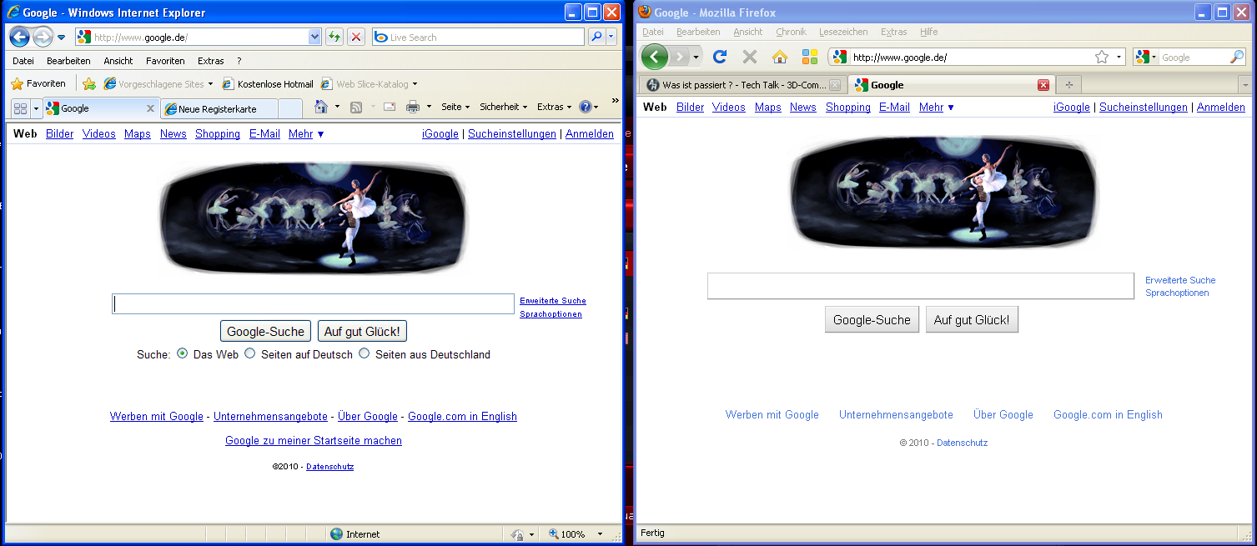Click 'Google zu meiner Startseite machen' link
Screen dimensions: 1257x546
(314, 440)
